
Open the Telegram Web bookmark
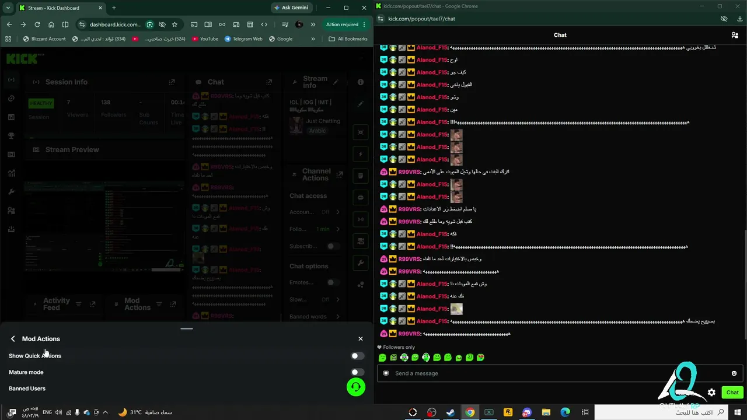[x=243, y=39]
